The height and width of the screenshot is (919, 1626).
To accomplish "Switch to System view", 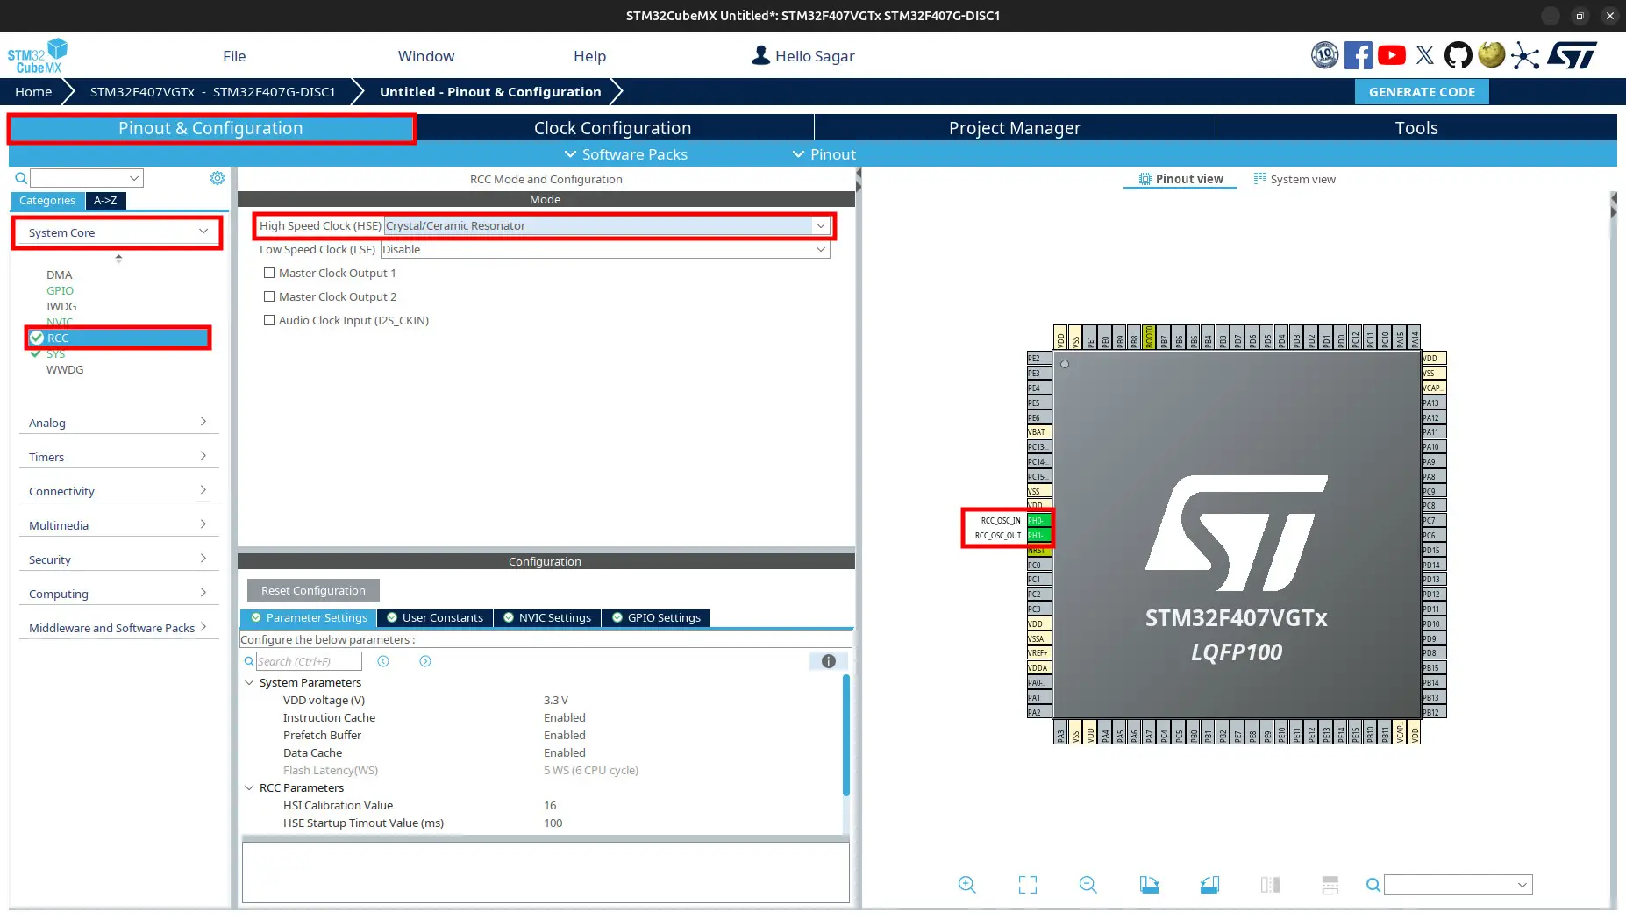I will coord(1294,179).
